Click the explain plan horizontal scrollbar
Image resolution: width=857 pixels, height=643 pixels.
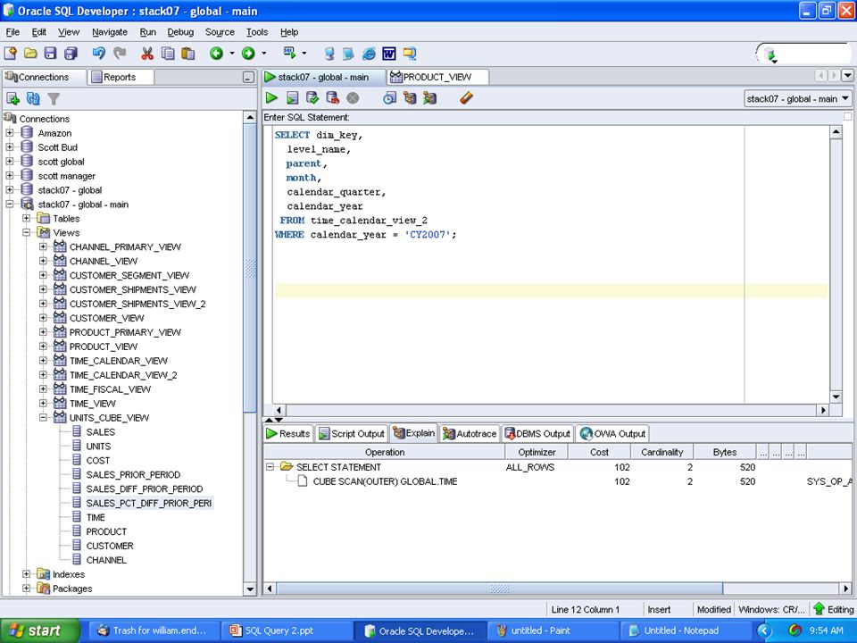(x=500, y=589)
